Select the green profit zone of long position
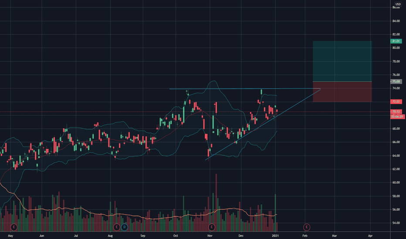Image resolution: width=406 pixels, height=239 pixels. point(342,61)
